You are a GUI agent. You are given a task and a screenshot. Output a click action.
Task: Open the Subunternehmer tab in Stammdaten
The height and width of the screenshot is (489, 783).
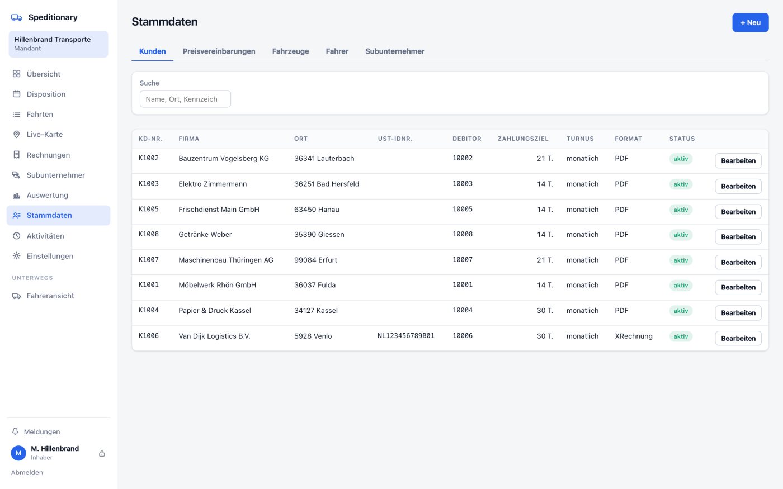tap(395, 51)
